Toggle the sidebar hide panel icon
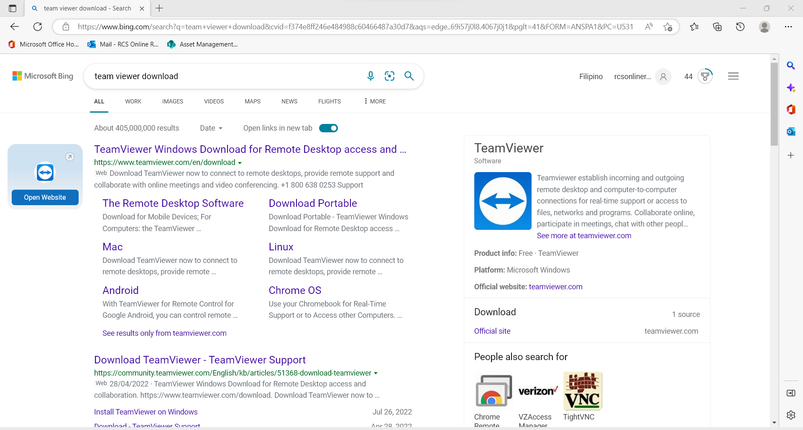This screenshot has height=430, width=803. point(791,393)
